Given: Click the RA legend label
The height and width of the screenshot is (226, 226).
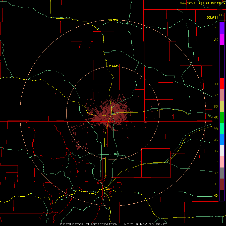Looking at the screenshot, I should click(215, 129).
